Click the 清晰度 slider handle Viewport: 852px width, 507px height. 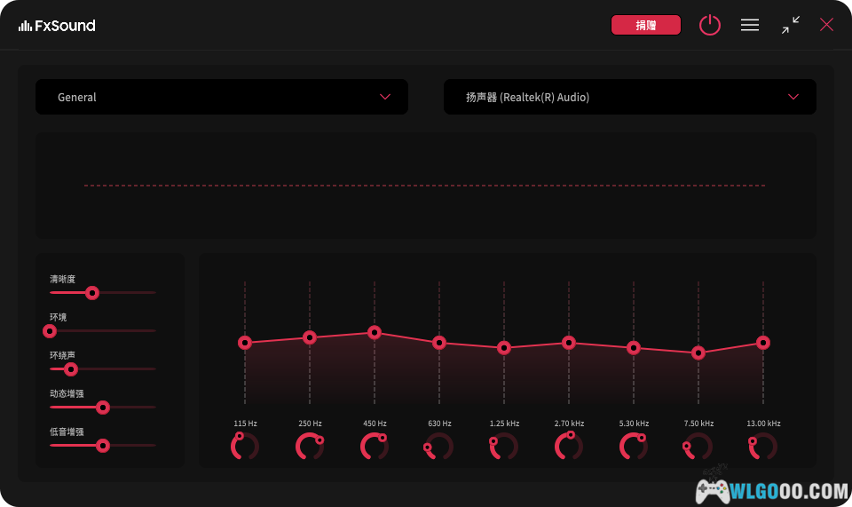91,293
